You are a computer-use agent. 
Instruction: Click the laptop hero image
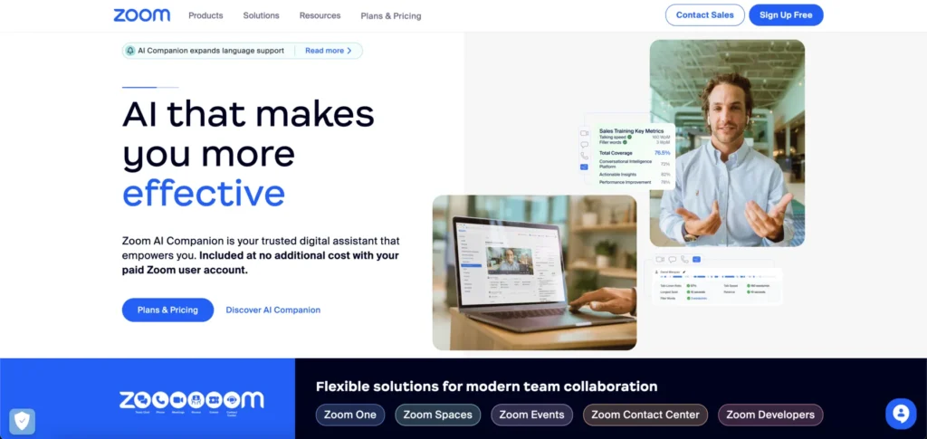pyautogui.click(x=534, y=272)
